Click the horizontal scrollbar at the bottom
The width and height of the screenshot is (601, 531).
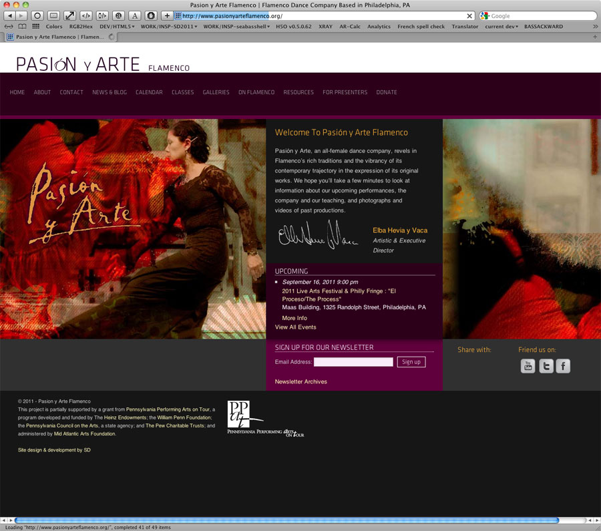287,520
